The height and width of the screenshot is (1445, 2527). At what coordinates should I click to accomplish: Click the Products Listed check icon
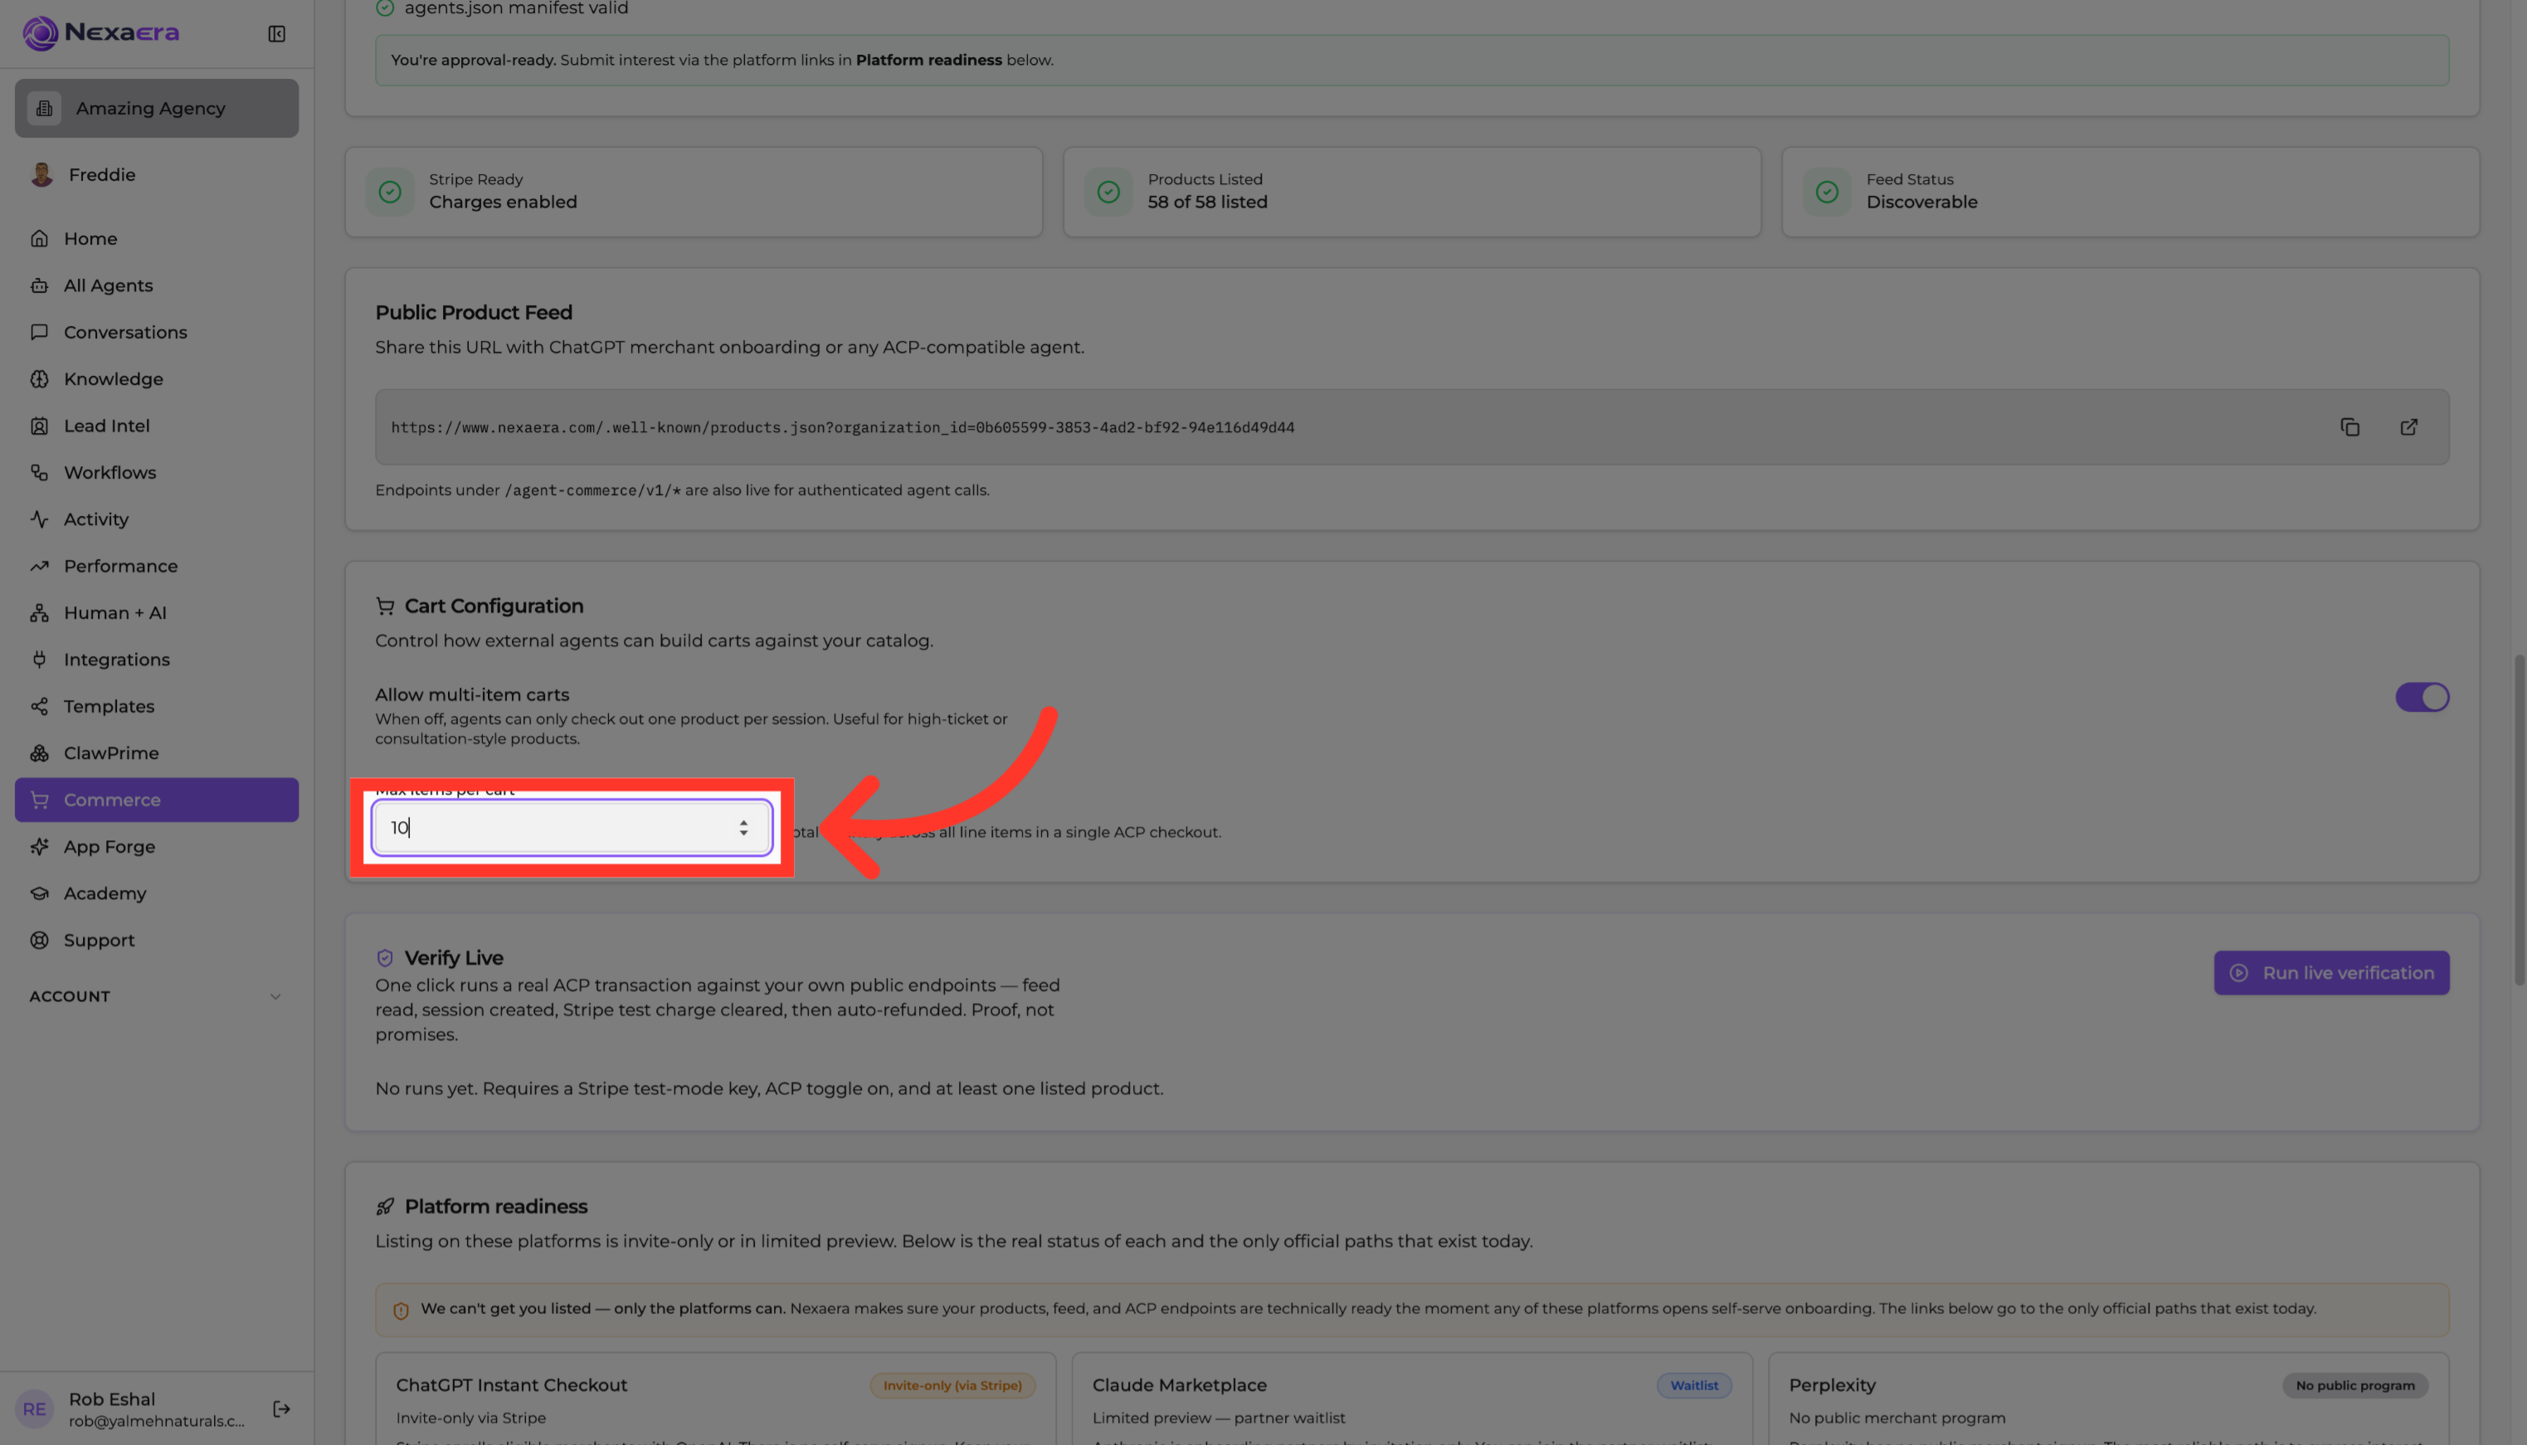(x=1108, y=192)
